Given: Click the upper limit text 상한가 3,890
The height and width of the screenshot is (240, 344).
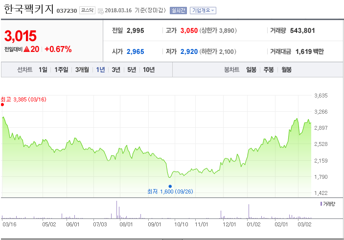Looking at the screenshot, I should pyautogui.click(x=218, y=30).
